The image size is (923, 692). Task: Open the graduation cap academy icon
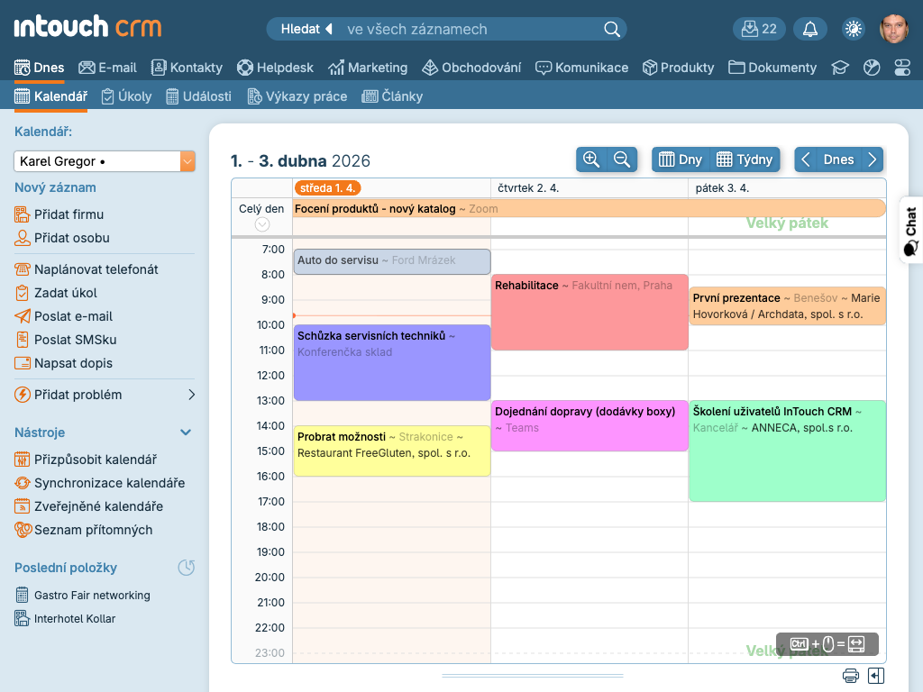840,68
